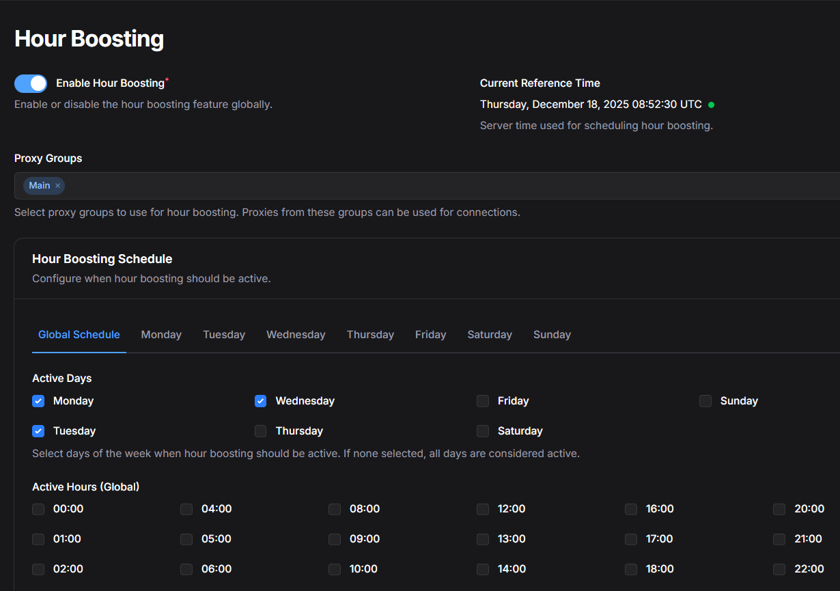Open the Sunday schedule tab
This screenshot has height=591, width=840.
point(552,335)
